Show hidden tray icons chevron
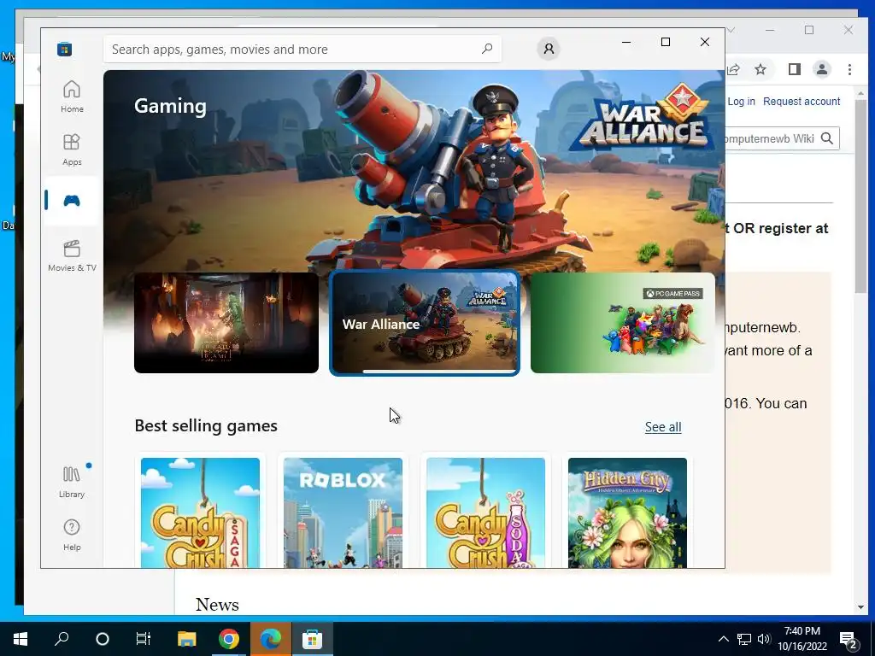Image resolution: width=875 pixels, height=656 pixels. (723, 639)
